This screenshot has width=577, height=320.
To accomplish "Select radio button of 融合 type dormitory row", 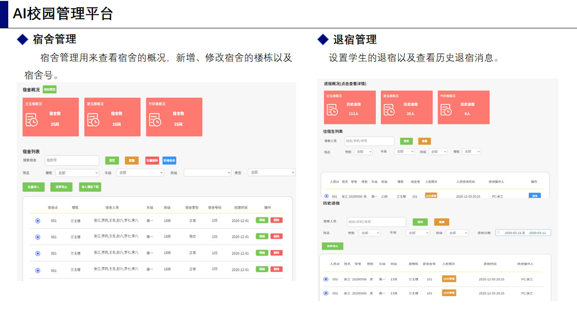I will pos(38,237).
